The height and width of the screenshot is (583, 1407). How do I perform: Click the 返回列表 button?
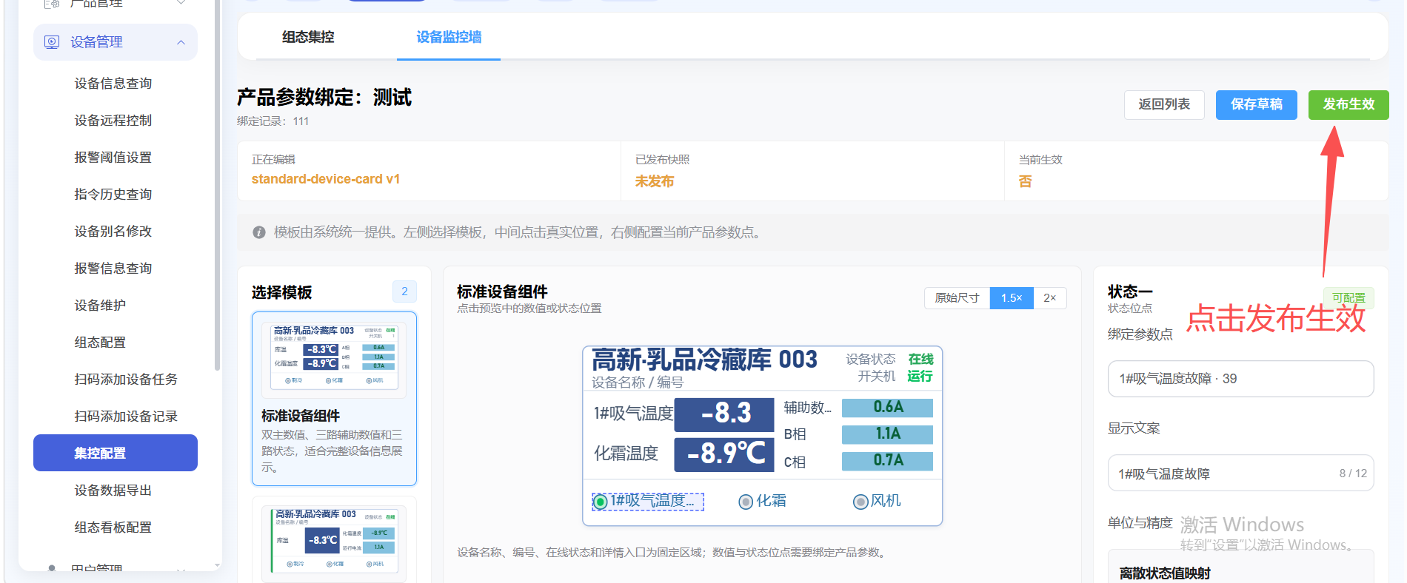click(1164, 104)
